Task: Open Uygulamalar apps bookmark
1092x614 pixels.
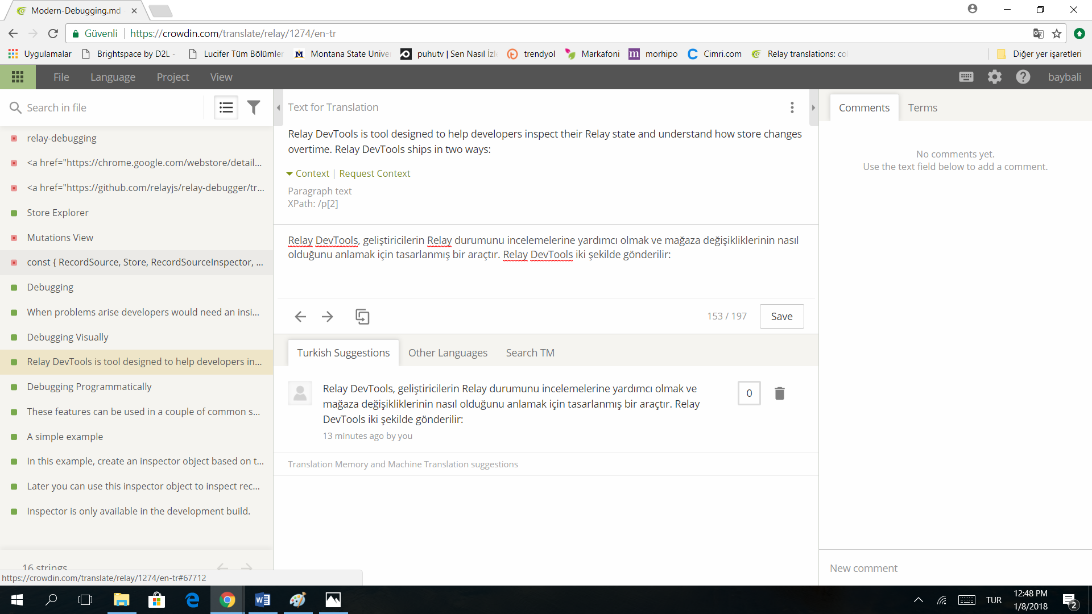Action: point(40,54)
